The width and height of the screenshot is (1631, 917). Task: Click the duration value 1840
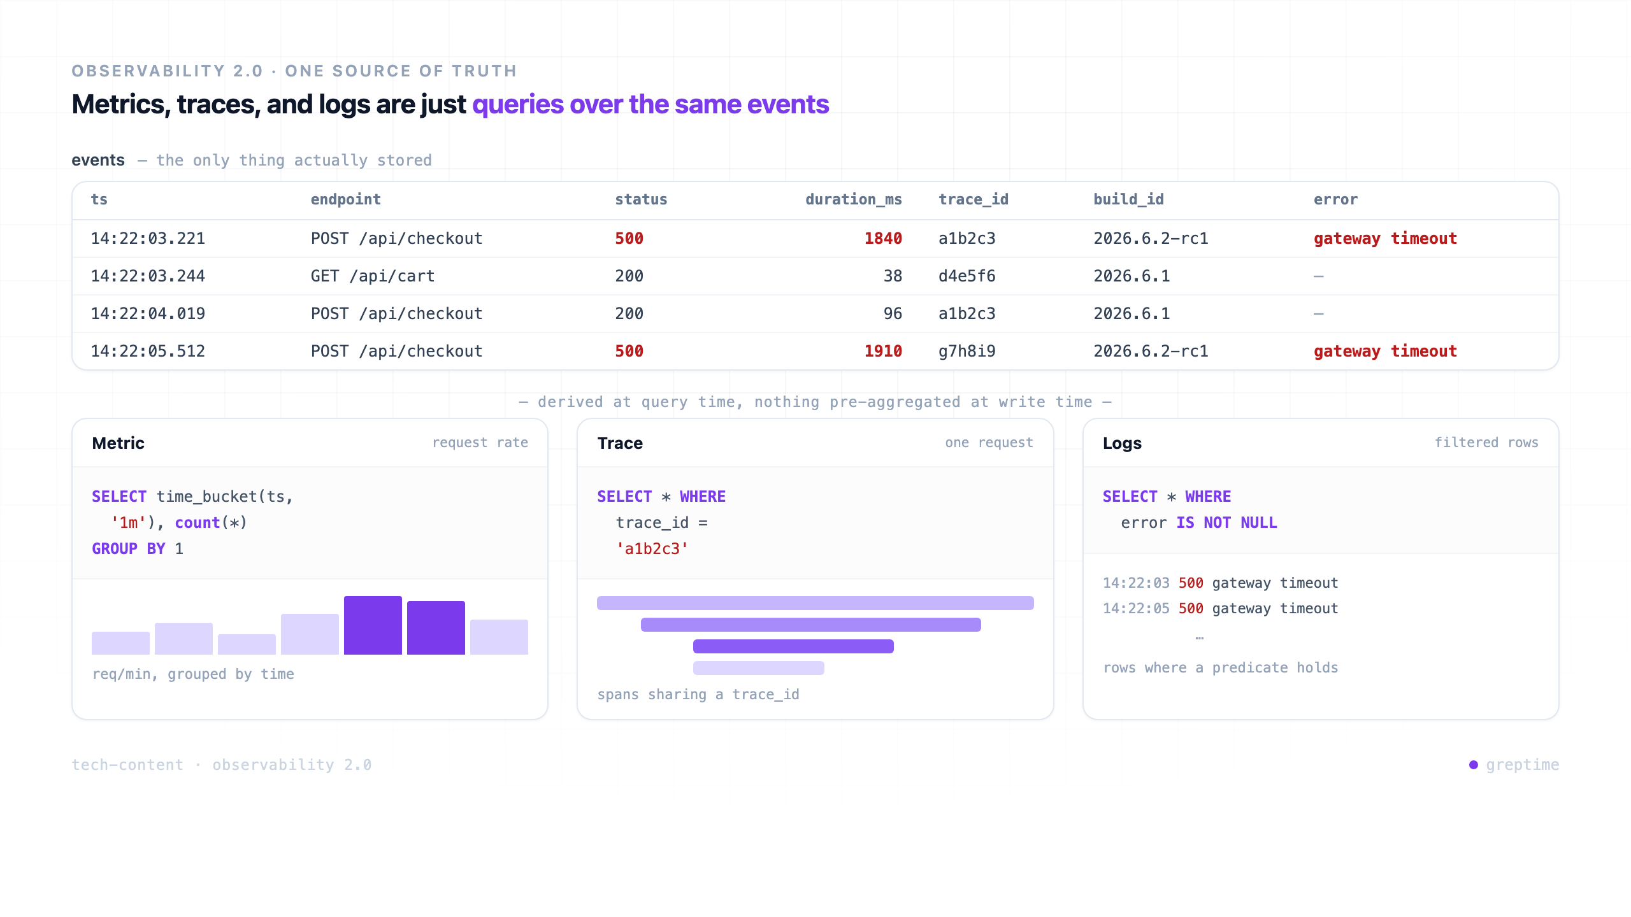click(883, 238)
